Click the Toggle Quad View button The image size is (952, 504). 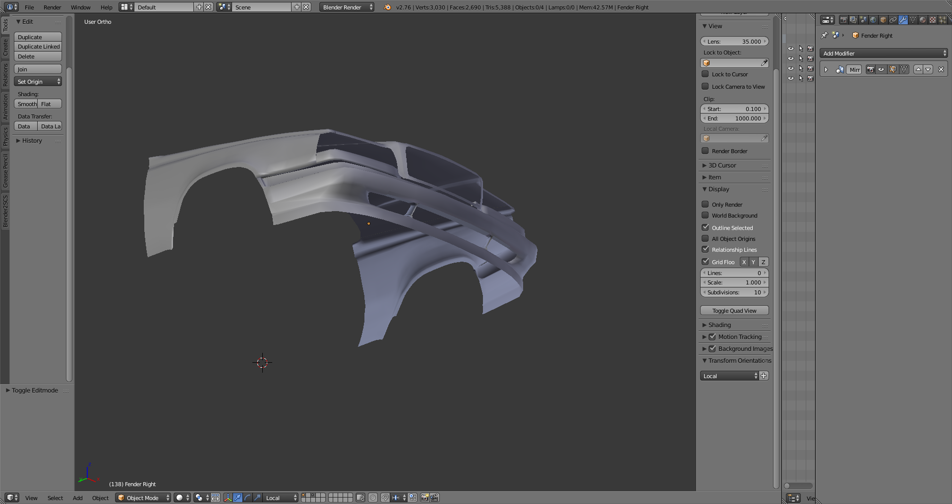tap(734, 311)
